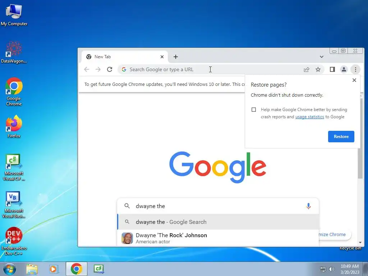368x276 pixels.
Task: Dismiss the Restore pages popup
Action: tap(354, 80)
